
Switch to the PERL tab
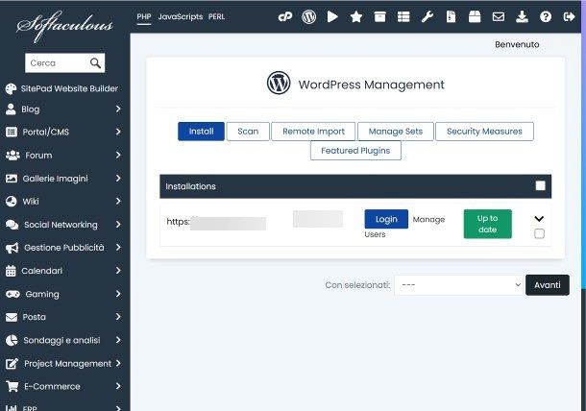[x=216, y=17]
